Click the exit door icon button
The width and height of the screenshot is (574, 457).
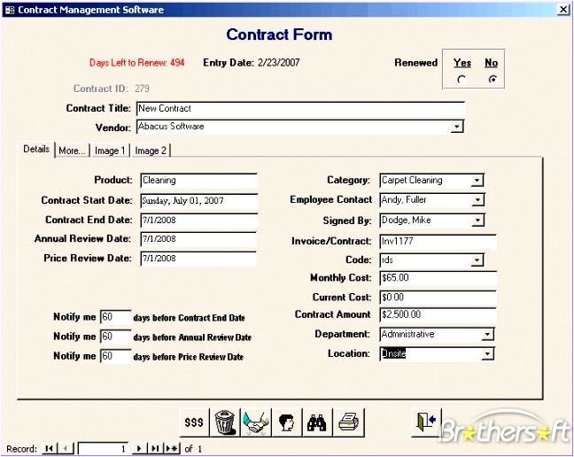click(426, 422)
